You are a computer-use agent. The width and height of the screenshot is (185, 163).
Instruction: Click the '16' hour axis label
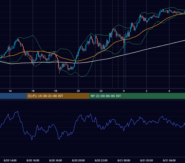click(33, 91)
